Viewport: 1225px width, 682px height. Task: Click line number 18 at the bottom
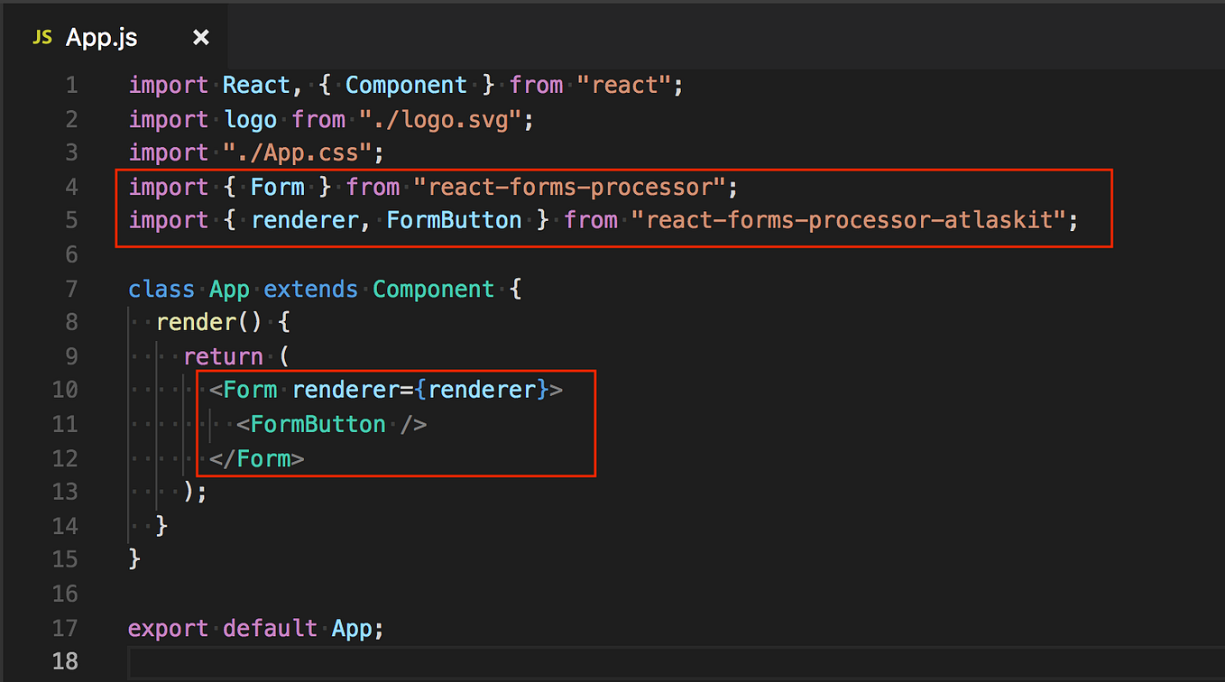(x=65, y=661)
